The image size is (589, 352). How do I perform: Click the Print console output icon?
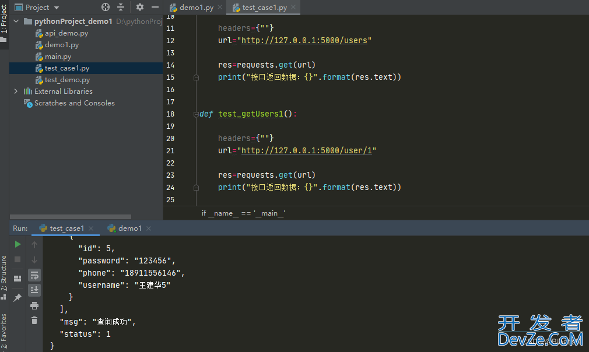pyautogui.click(x=34, y=305)
